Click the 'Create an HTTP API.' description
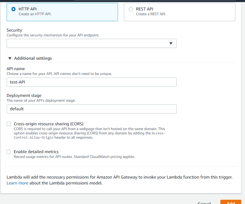 tap(35, 14)
